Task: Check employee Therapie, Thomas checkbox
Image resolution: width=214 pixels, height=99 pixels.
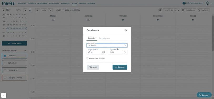Action: (5, 78)
